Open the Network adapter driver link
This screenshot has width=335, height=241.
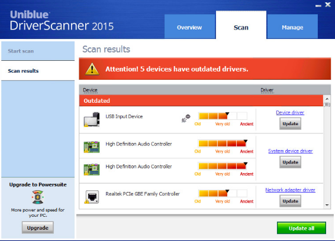[290, 190]
